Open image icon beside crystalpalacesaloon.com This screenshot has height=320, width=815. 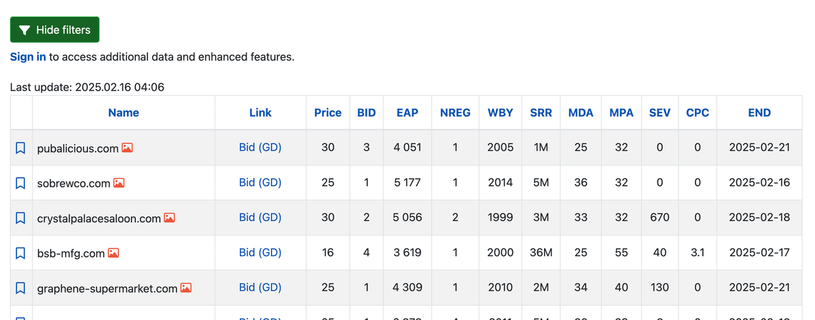coord(170,218)
